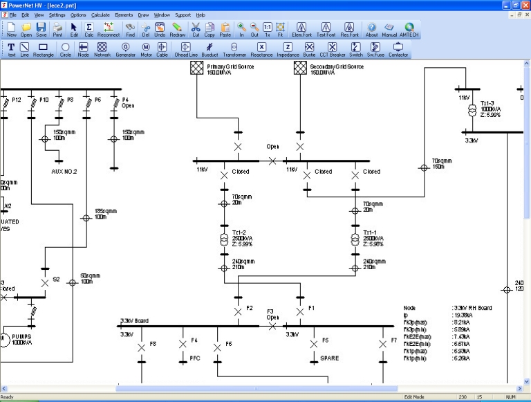Viewport: 531px width, 402px height.
Task: Open the Settings menu
Action: (57, 15)
